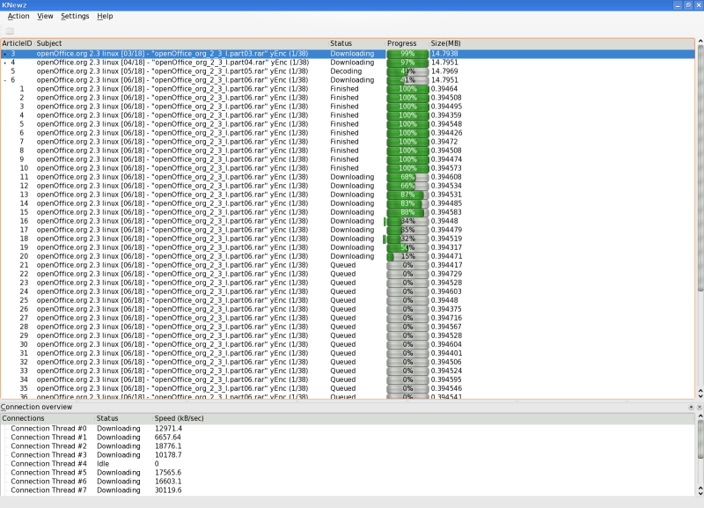The width and height of the screenshot is (704, 508).
Task: Open the Action menu
Action: click(18, 16)
